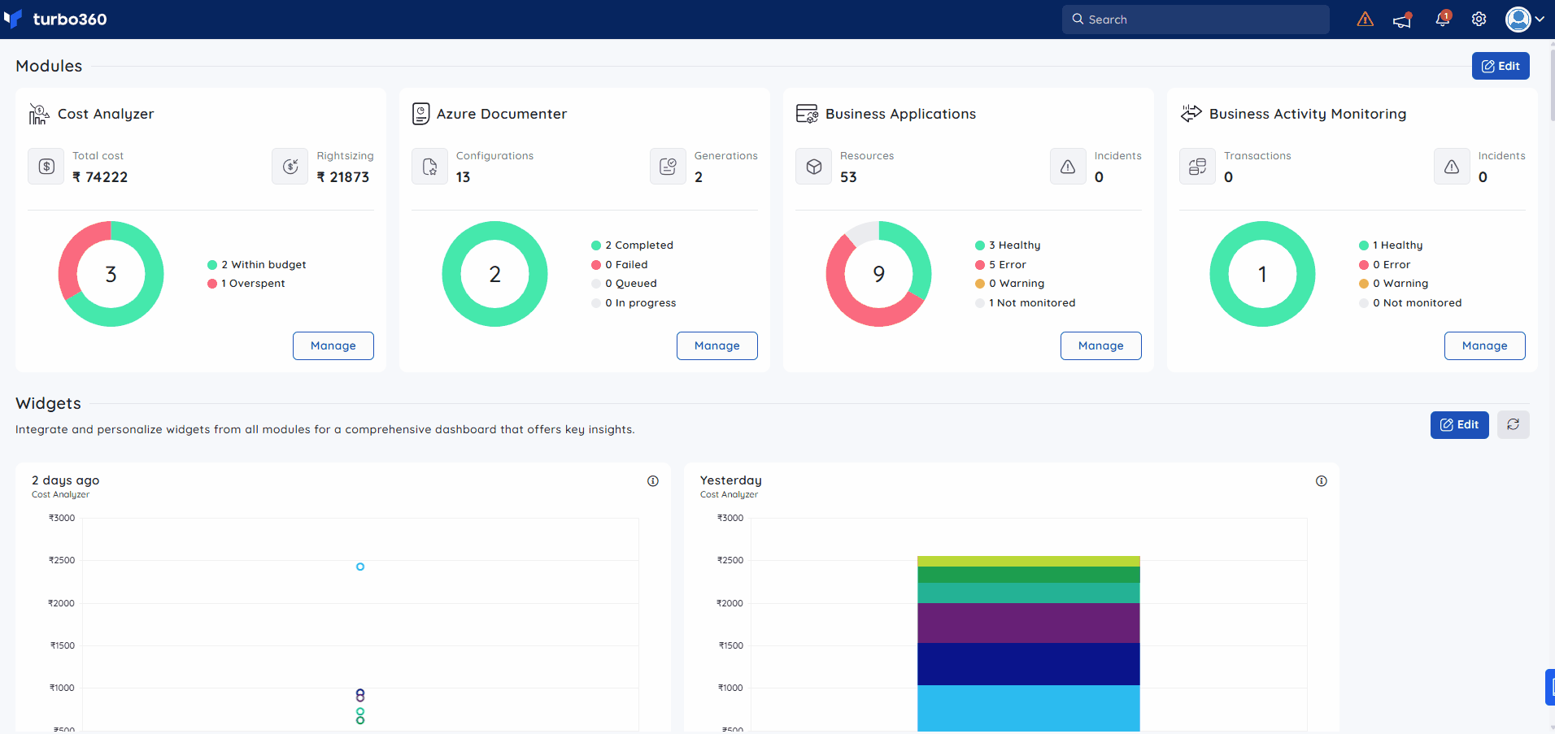Screen dimensions: 1555x734
Task: Click the Business Applications module title
Action: coord(900,114)
